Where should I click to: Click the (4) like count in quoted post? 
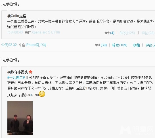pyautogui.click(x=112, y=33)
